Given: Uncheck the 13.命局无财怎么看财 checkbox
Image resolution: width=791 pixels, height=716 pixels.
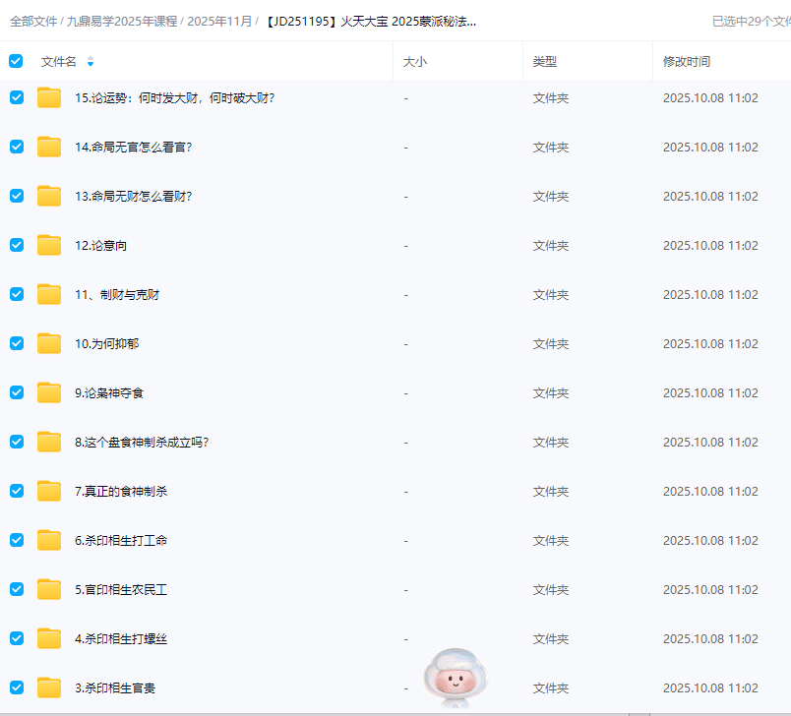Looking at the screenshot, I should [17, 196].
